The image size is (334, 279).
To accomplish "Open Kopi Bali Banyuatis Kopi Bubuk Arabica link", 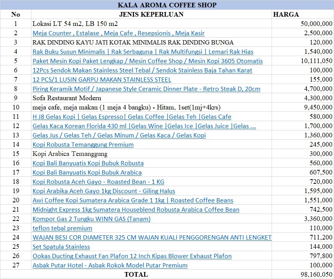I will 87,173.
